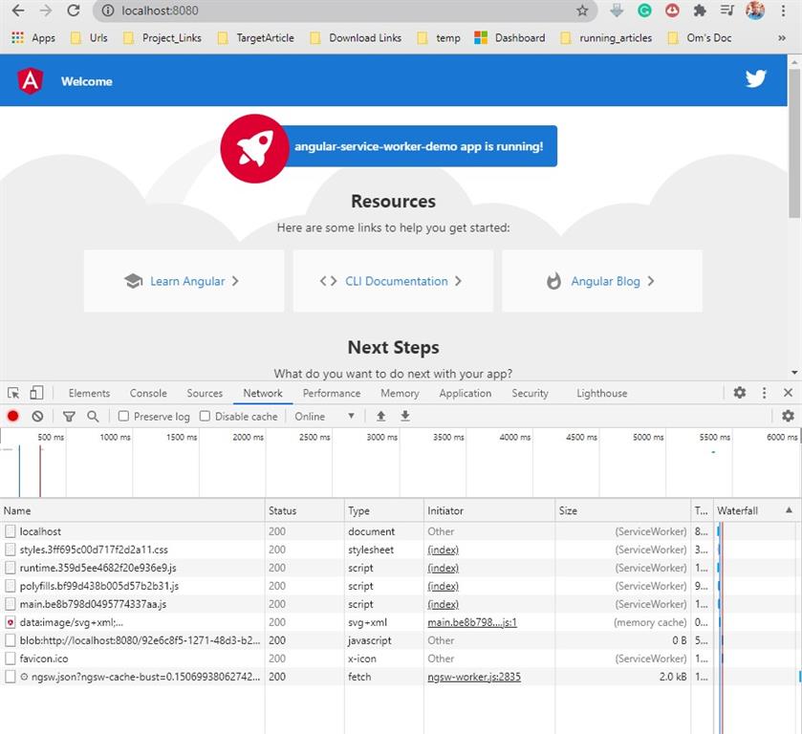Select the ngsw.json cache-bust request
This screenshot has width=802, height=734.
tap(356, 677)
